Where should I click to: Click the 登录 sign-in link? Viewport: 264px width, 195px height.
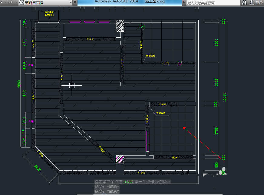(259, 2)
